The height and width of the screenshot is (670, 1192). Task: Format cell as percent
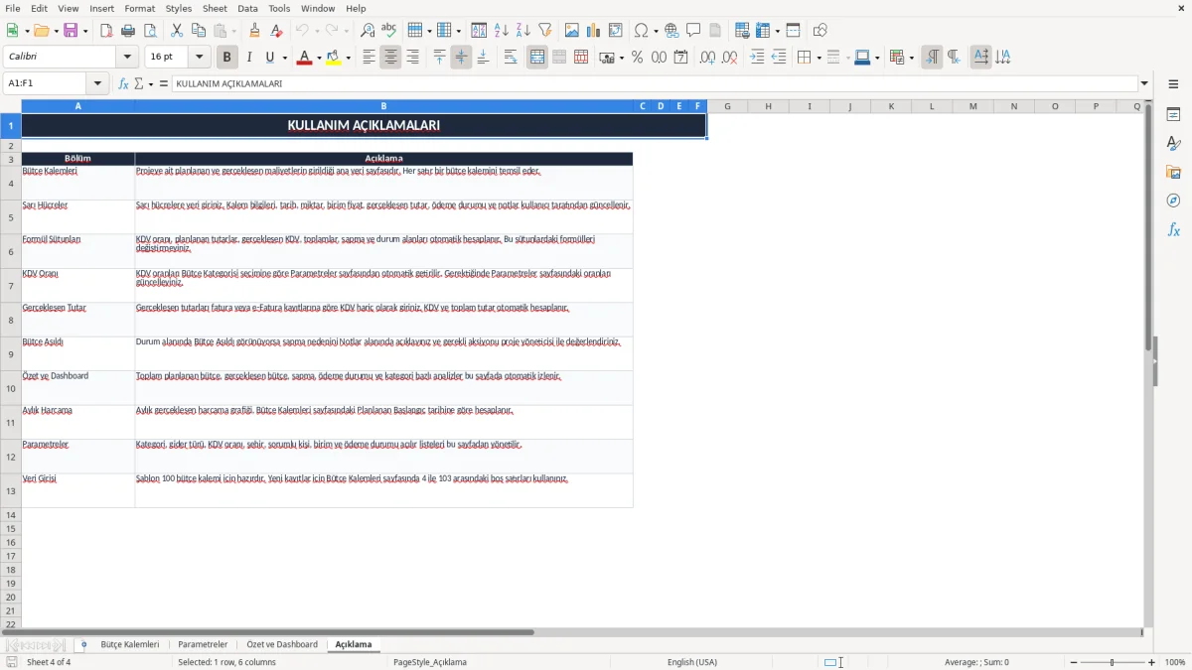click(637, 58)
